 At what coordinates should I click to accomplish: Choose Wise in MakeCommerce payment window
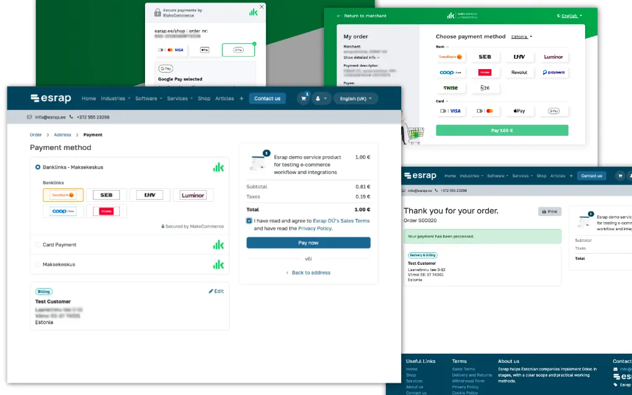(450, 88)
